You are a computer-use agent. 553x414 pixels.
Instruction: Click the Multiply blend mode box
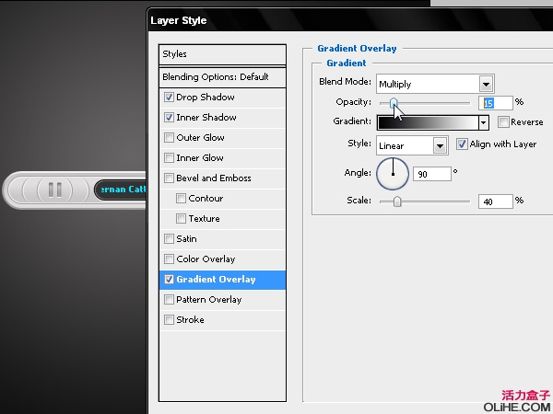435,84
